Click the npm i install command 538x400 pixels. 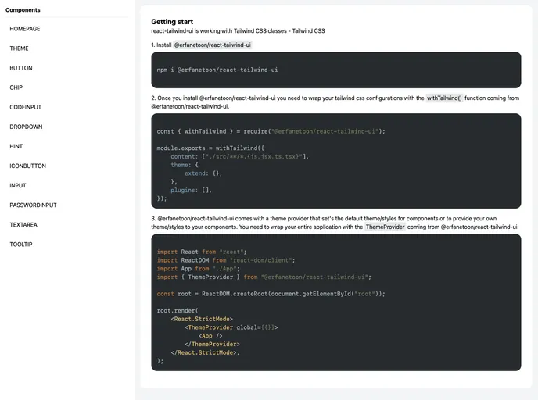[x=217, y=70]
